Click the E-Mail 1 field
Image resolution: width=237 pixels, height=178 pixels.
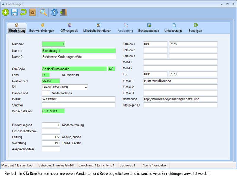click(x=180, y=81)
